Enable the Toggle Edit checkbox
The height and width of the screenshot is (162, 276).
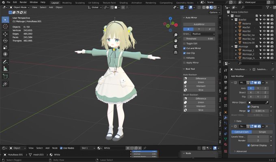coord(184,44)
